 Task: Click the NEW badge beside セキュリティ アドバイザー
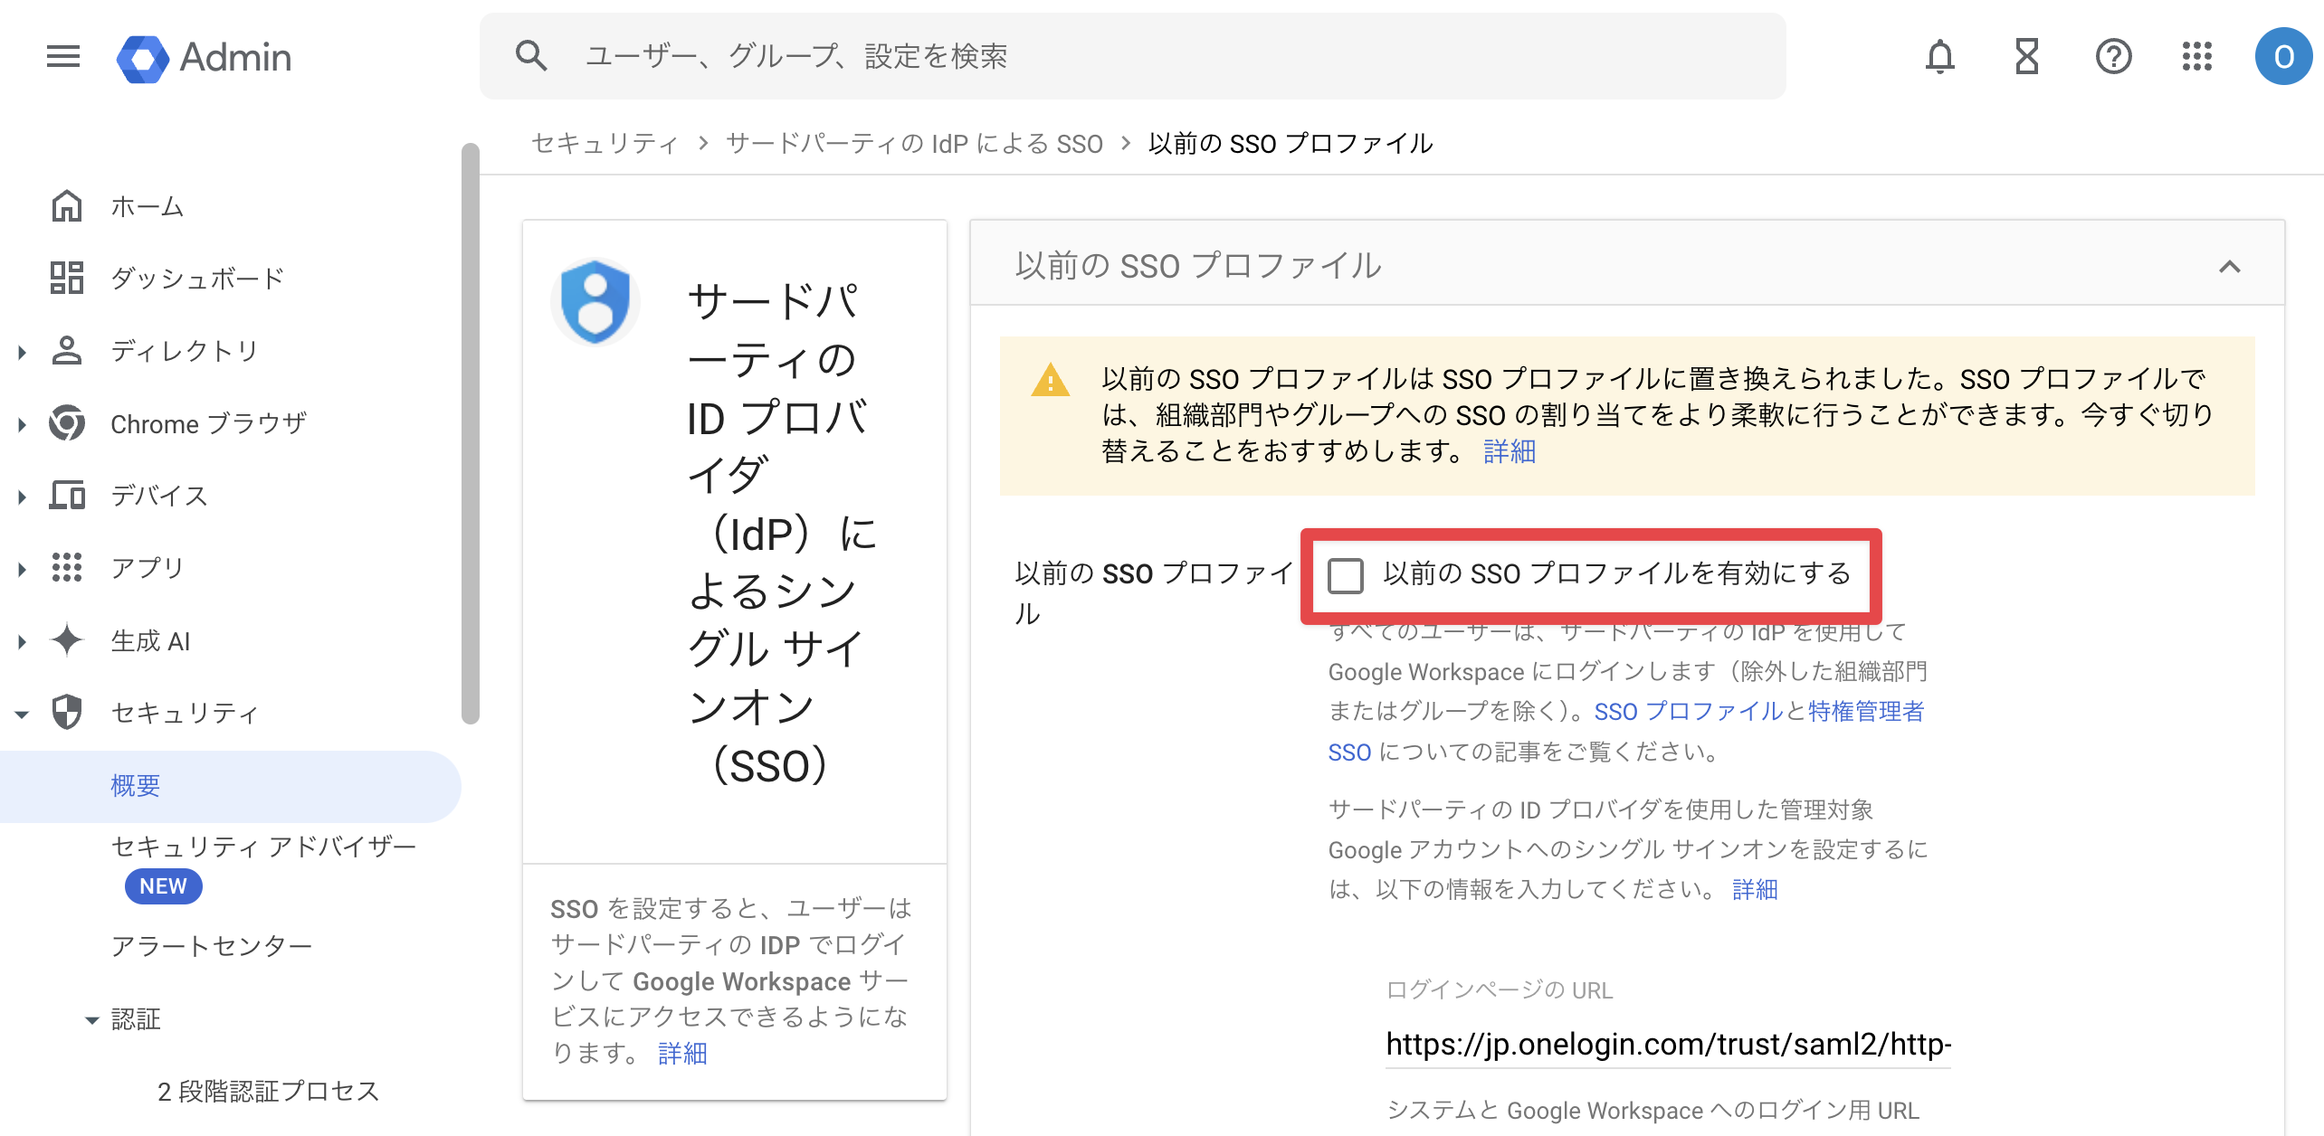point(163,886)
